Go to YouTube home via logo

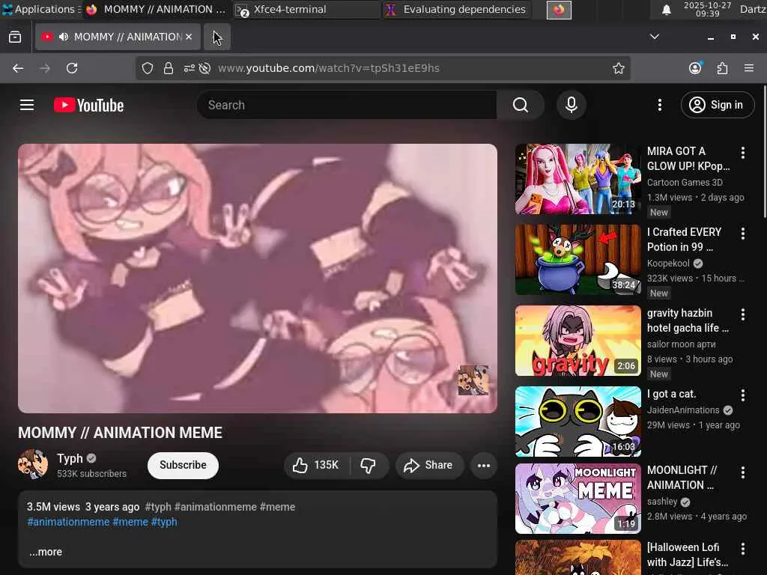click(88, 105)
